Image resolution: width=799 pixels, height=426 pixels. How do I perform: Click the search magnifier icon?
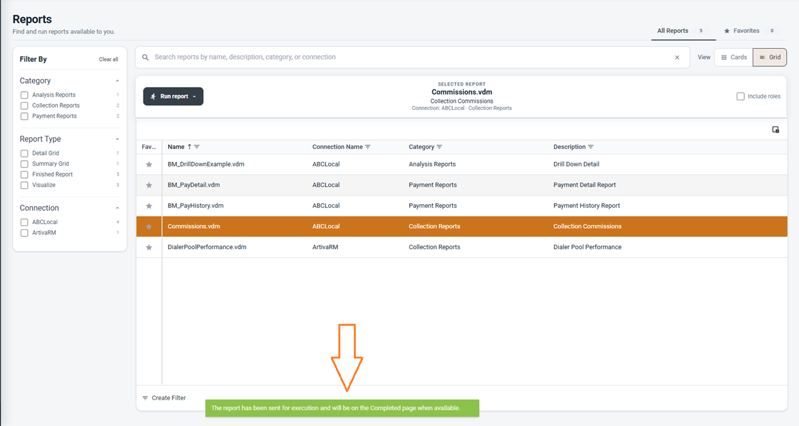point(145,57)
